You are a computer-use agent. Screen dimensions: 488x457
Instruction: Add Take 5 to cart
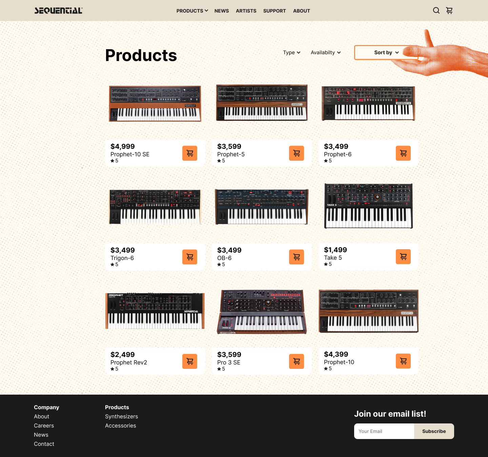(x=403, y=257)
